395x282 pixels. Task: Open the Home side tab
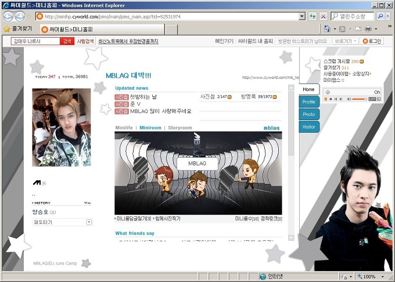pyautogui.click(x=308, y=89)
